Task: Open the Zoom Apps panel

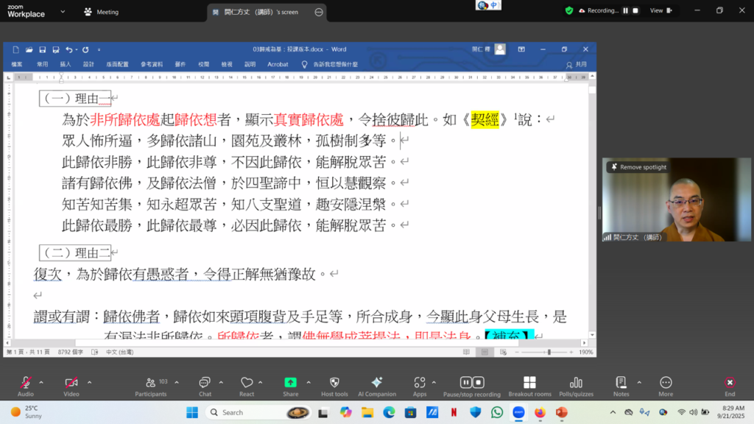Action: 420,386
